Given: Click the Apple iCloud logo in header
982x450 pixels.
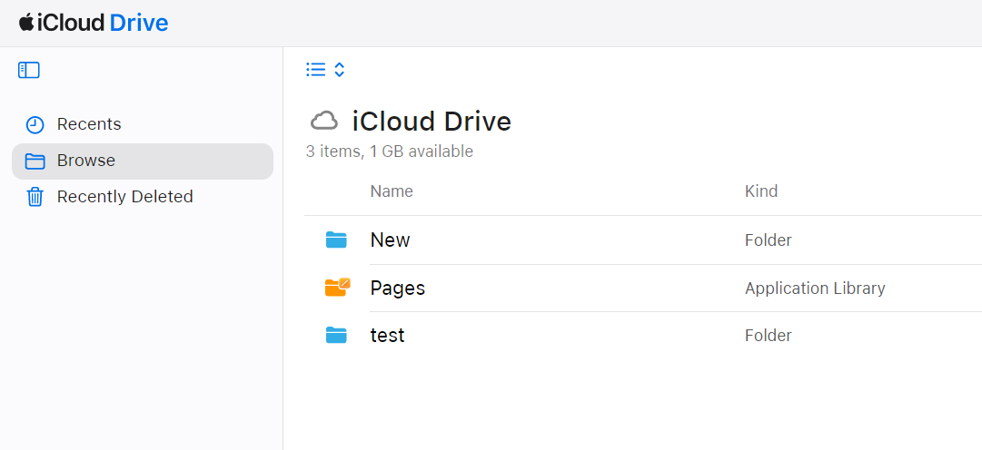Looking at the screenshot, I should (x=26, y=23).
